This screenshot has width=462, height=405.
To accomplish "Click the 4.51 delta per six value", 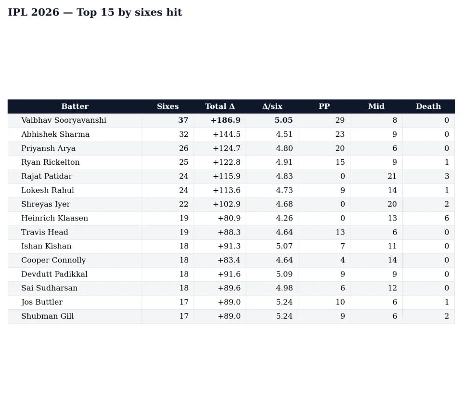I will 284,134.
